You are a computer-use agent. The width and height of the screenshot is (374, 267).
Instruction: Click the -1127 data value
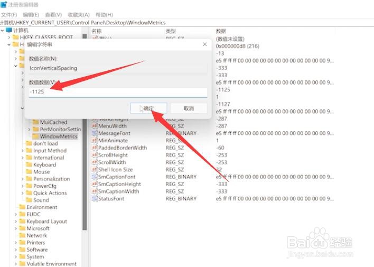[x=223, y=104]
